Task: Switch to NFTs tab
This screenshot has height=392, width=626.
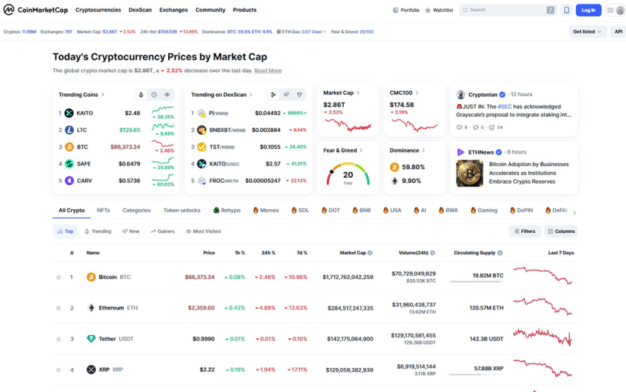Action: pos(103,211)
